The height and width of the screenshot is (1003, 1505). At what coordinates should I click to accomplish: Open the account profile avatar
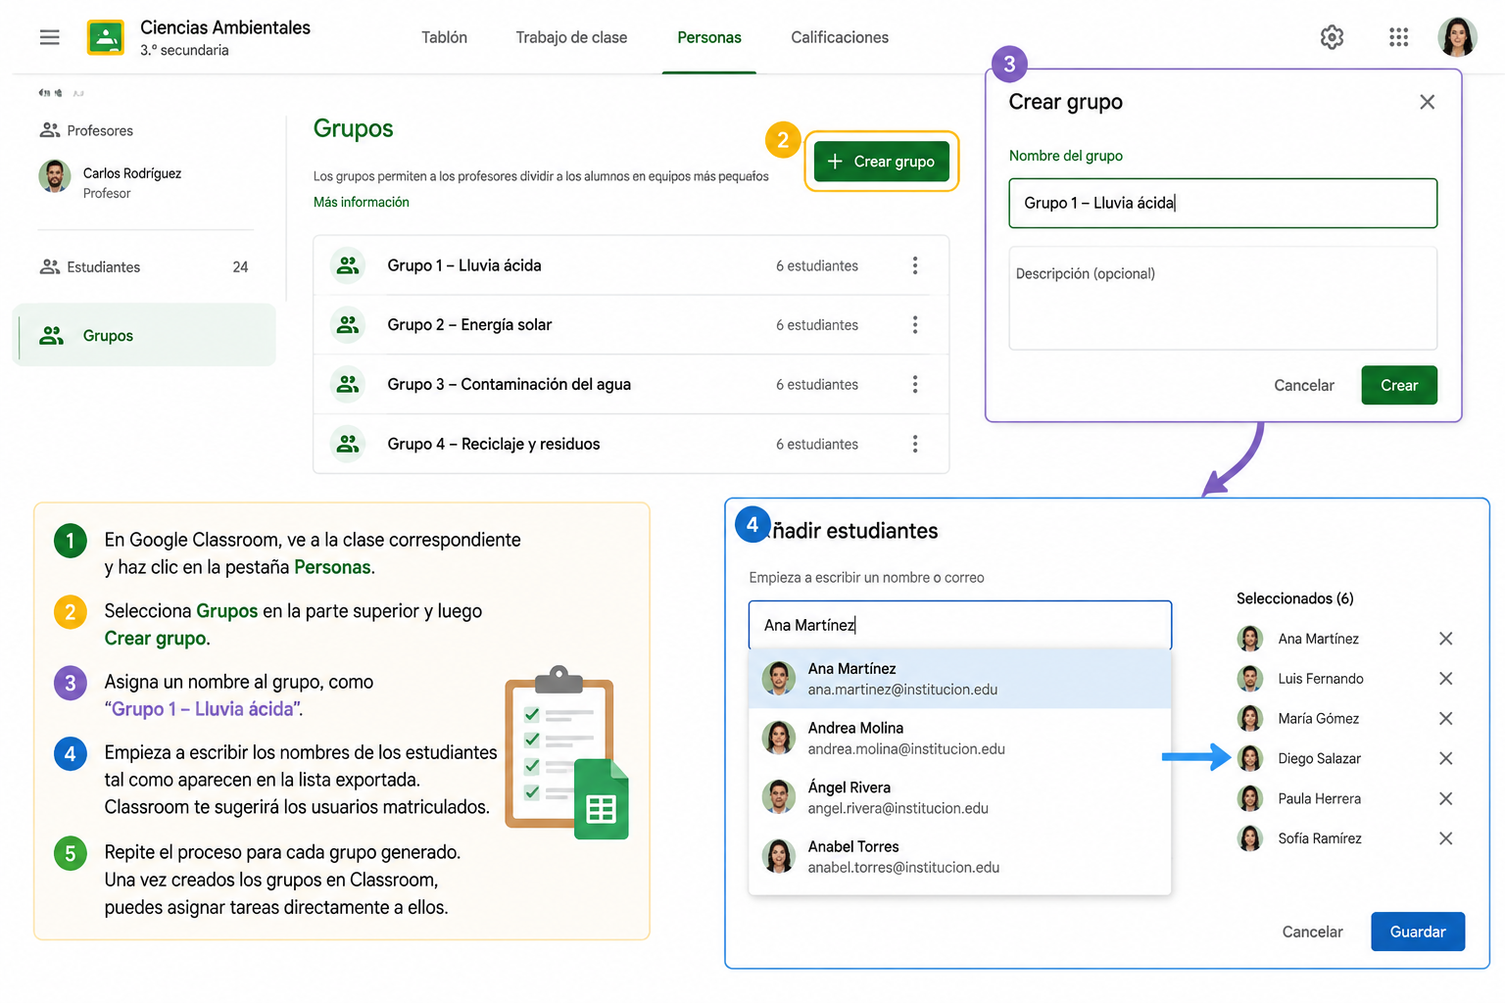click(1457, 37)
